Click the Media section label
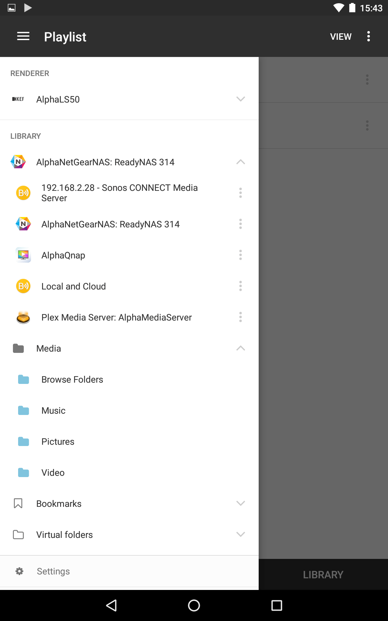 49,348
